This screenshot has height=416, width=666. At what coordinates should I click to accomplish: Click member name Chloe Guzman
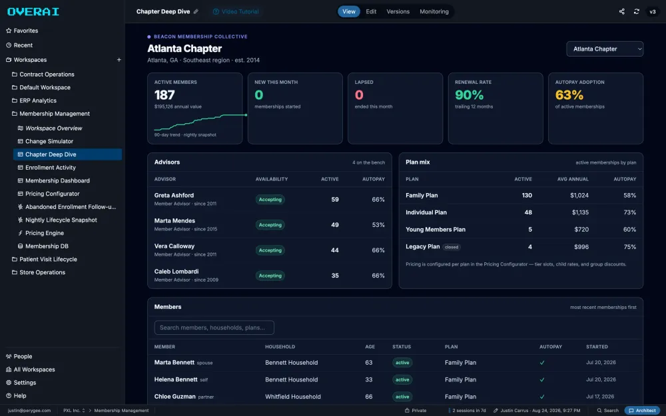174,397
